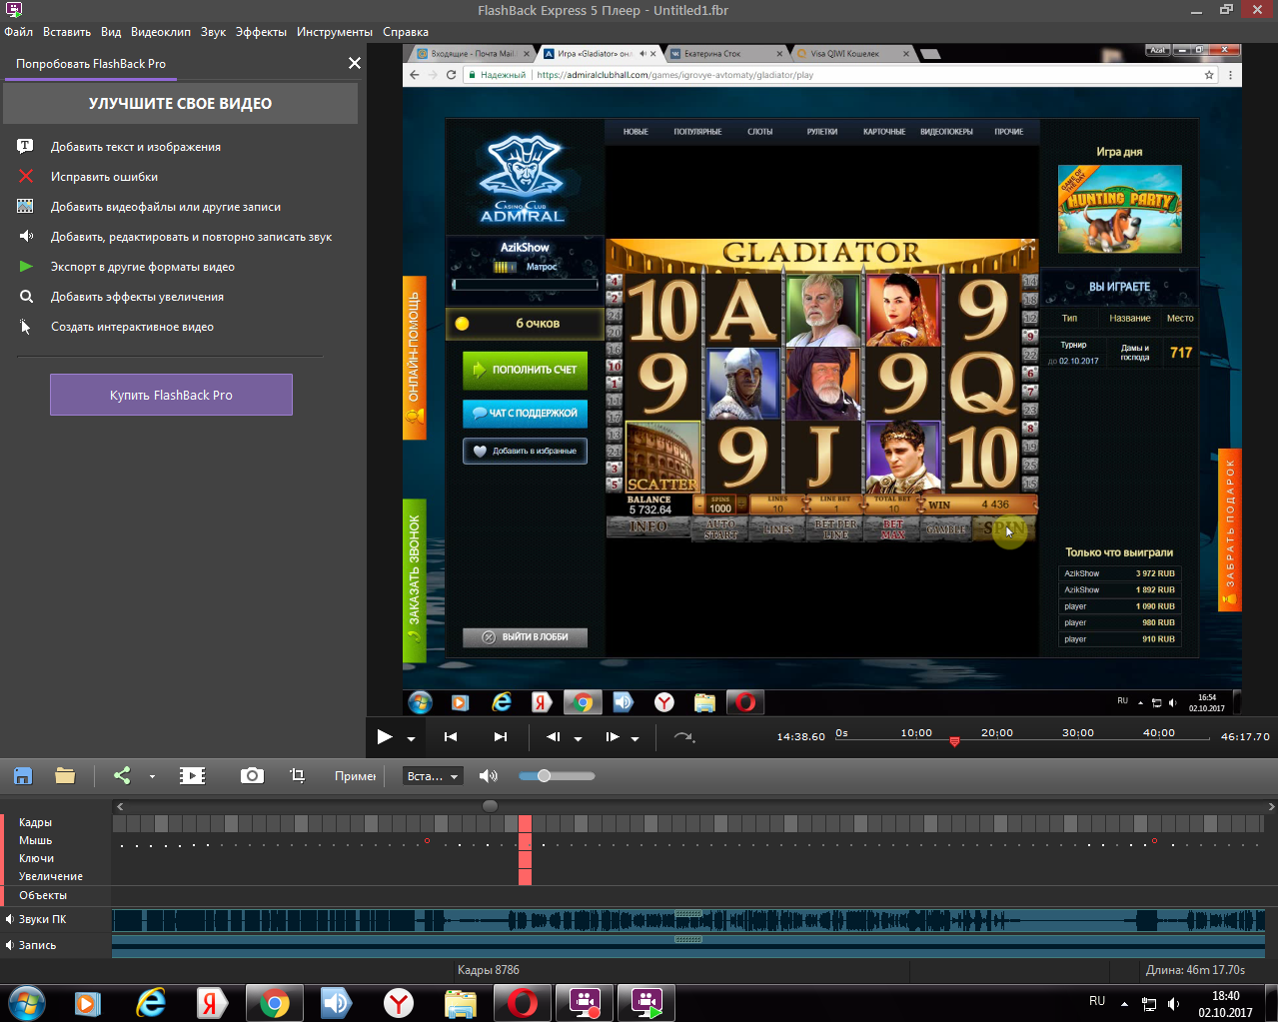Screen dimensions: 1278x1022
Task: Open the FlashBack Recorder taskbar icon
Action: [585, 1003]
